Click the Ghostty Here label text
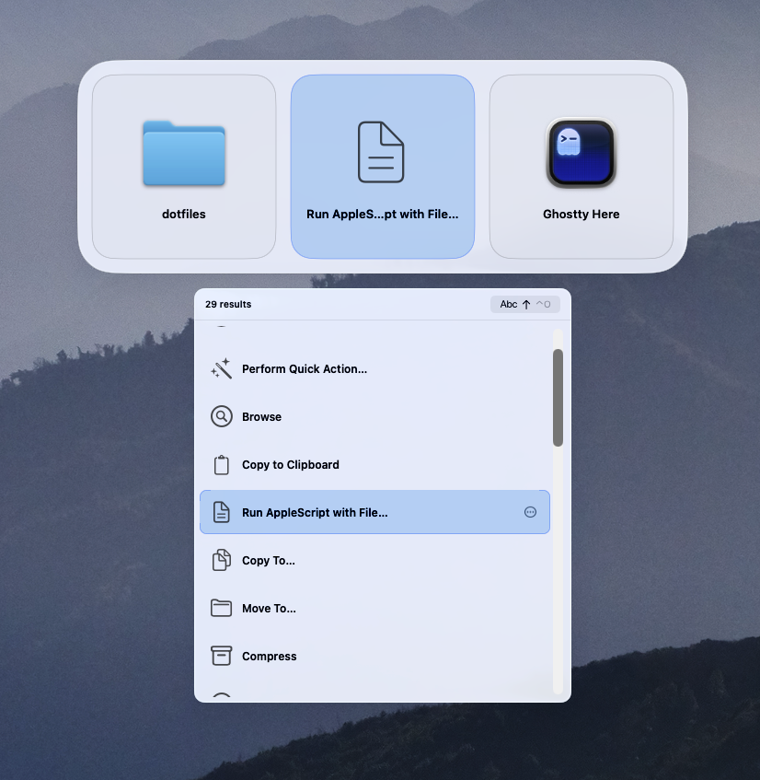Screen dimensions: 760x780 tap(582, 214)
